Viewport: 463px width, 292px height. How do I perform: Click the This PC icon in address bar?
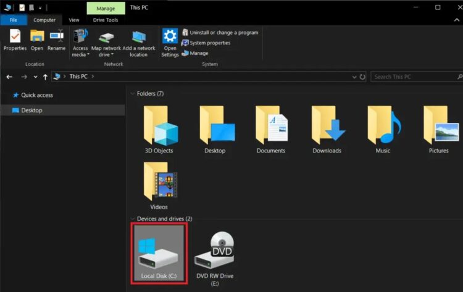tap(57, 77)
